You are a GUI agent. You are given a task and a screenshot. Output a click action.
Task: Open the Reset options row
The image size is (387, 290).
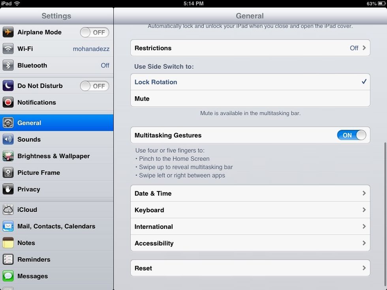(250, 268)
